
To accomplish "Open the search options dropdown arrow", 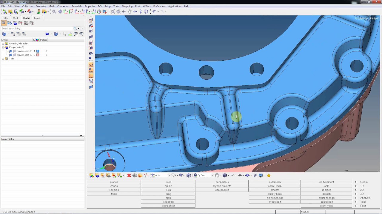I will (78, 29).
